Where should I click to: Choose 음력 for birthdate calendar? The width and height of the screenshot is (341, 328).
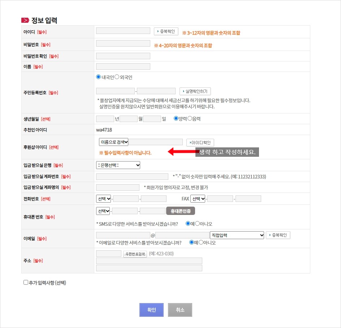[x=190, y=118]
